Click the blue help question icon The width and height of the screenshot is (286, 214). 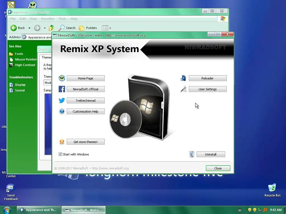coord(62,111)
